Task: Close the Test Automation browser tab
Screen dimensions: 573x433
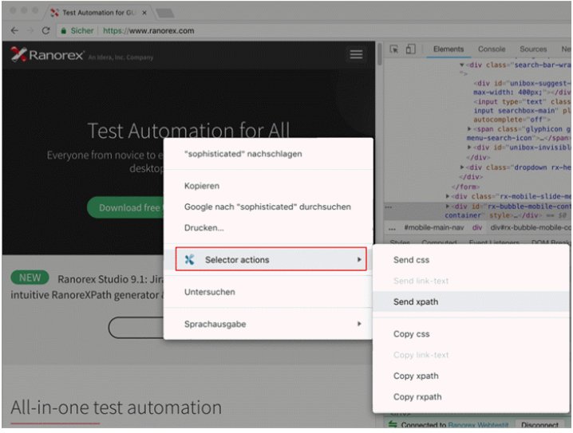Action: [144, 13]
